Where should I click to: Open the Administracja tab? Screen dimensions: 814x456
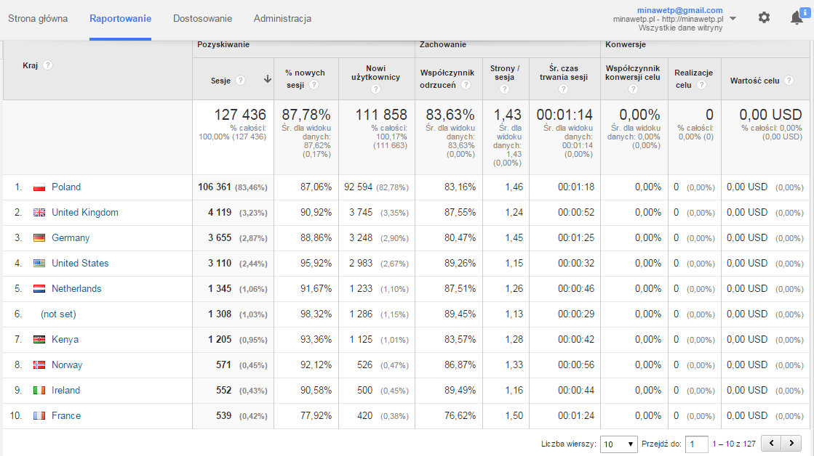click(282, 18)
